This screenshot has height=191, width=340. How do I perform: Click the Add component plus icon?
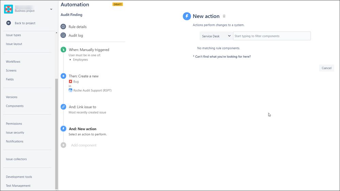point(63,145)
